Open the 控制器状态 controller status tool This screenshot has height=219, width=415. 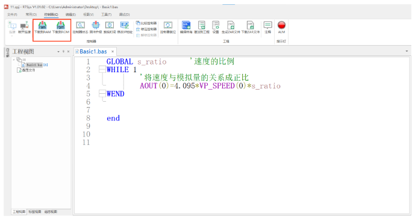coord(80,28)
